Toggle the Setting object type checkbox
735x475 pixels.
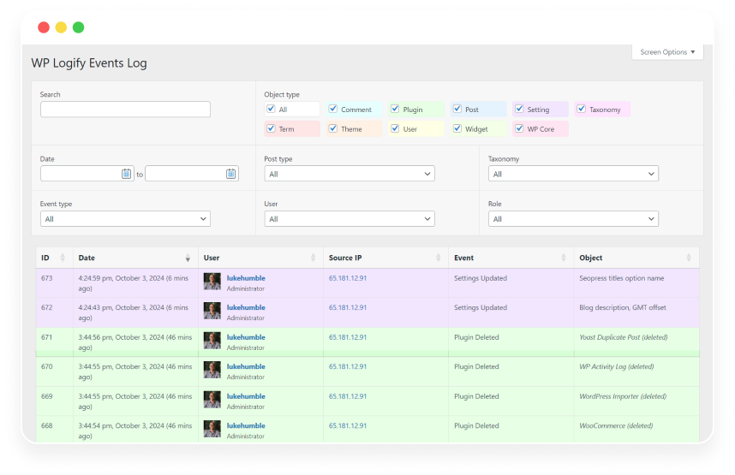(x=519, y=110)
